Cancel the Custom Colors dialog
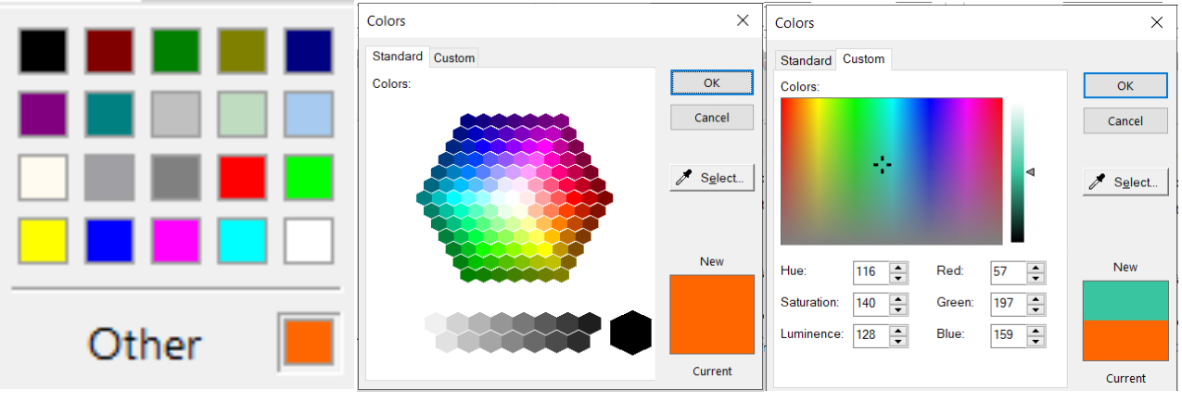 tap(1125, 120)
